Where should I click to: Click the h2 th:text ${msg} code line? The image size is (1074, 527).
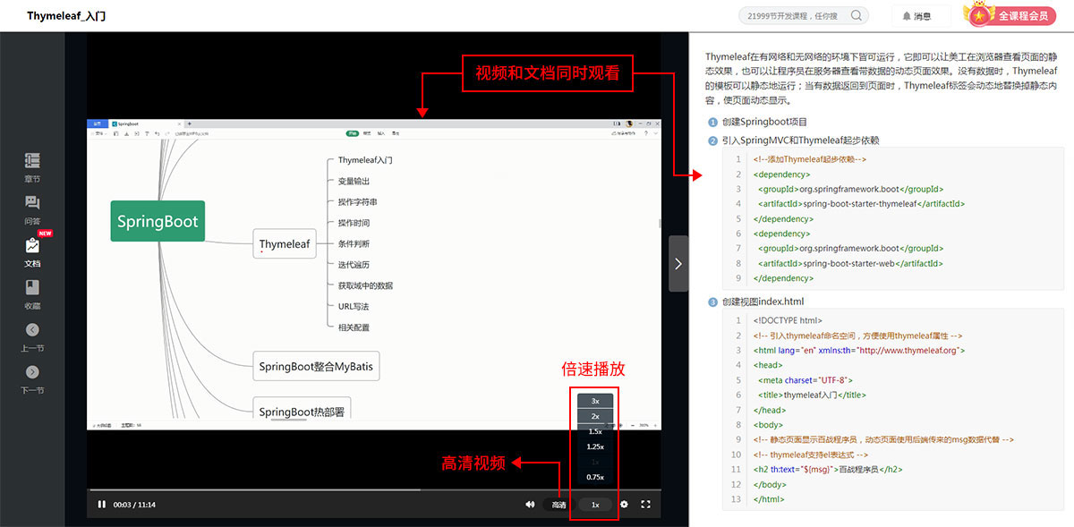[x=828, y=470]
